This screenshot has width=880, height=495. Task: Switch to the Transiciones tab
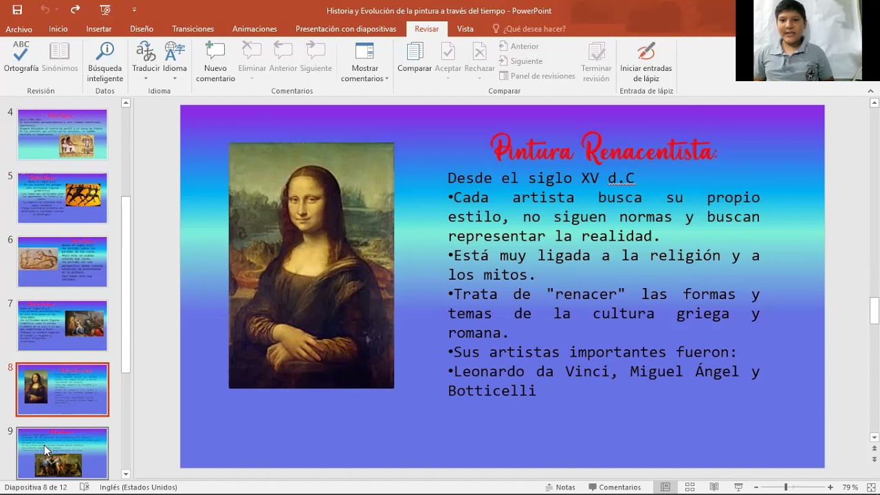point(193,29)
